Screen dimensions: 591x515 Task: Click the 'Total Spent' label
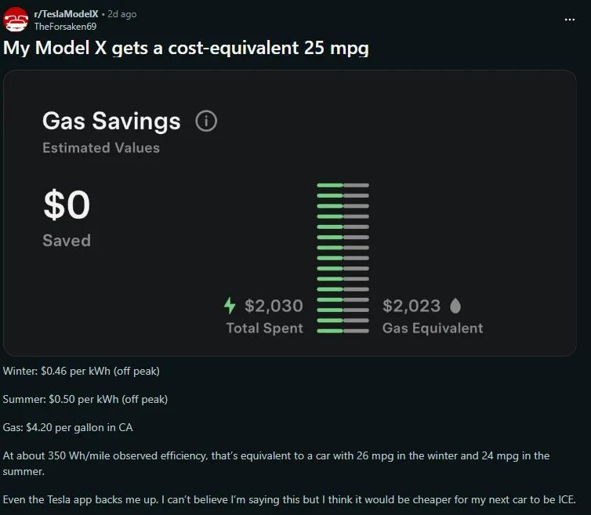(264, 328)
